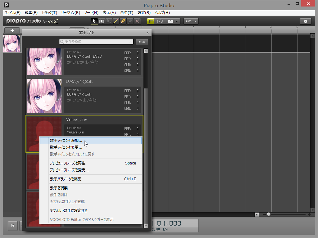
Task: Toggle the yellow grid snap button
Action: 151,21
